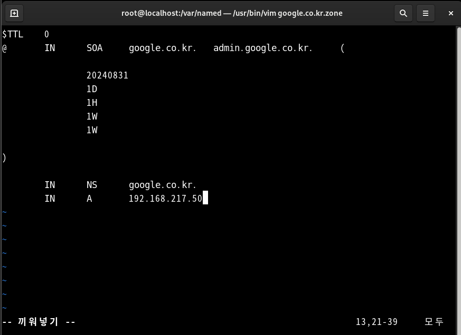Click the $TTL directive text
The width and height of the screenshot is (461, 335).
[13, 34]
